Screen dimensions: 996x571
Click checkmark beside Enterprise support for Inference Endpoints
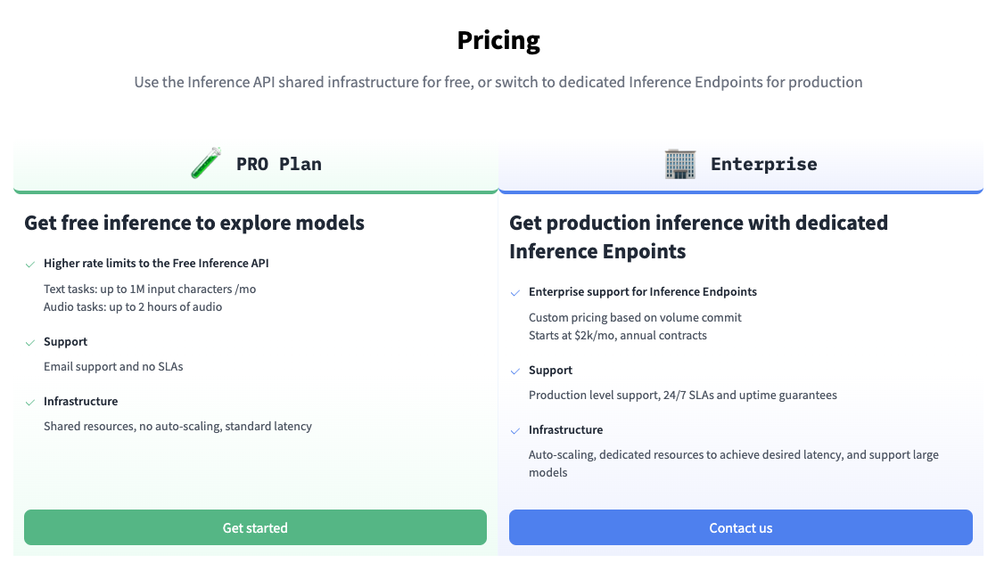[x=515, y=292]
